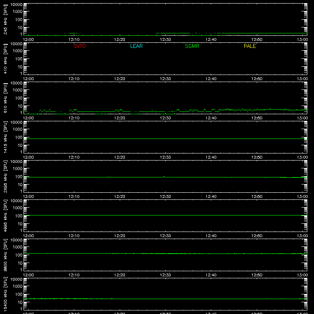
Task: Select the '2695 MHz [SFU]' axis title
Action: click(5, 176)
